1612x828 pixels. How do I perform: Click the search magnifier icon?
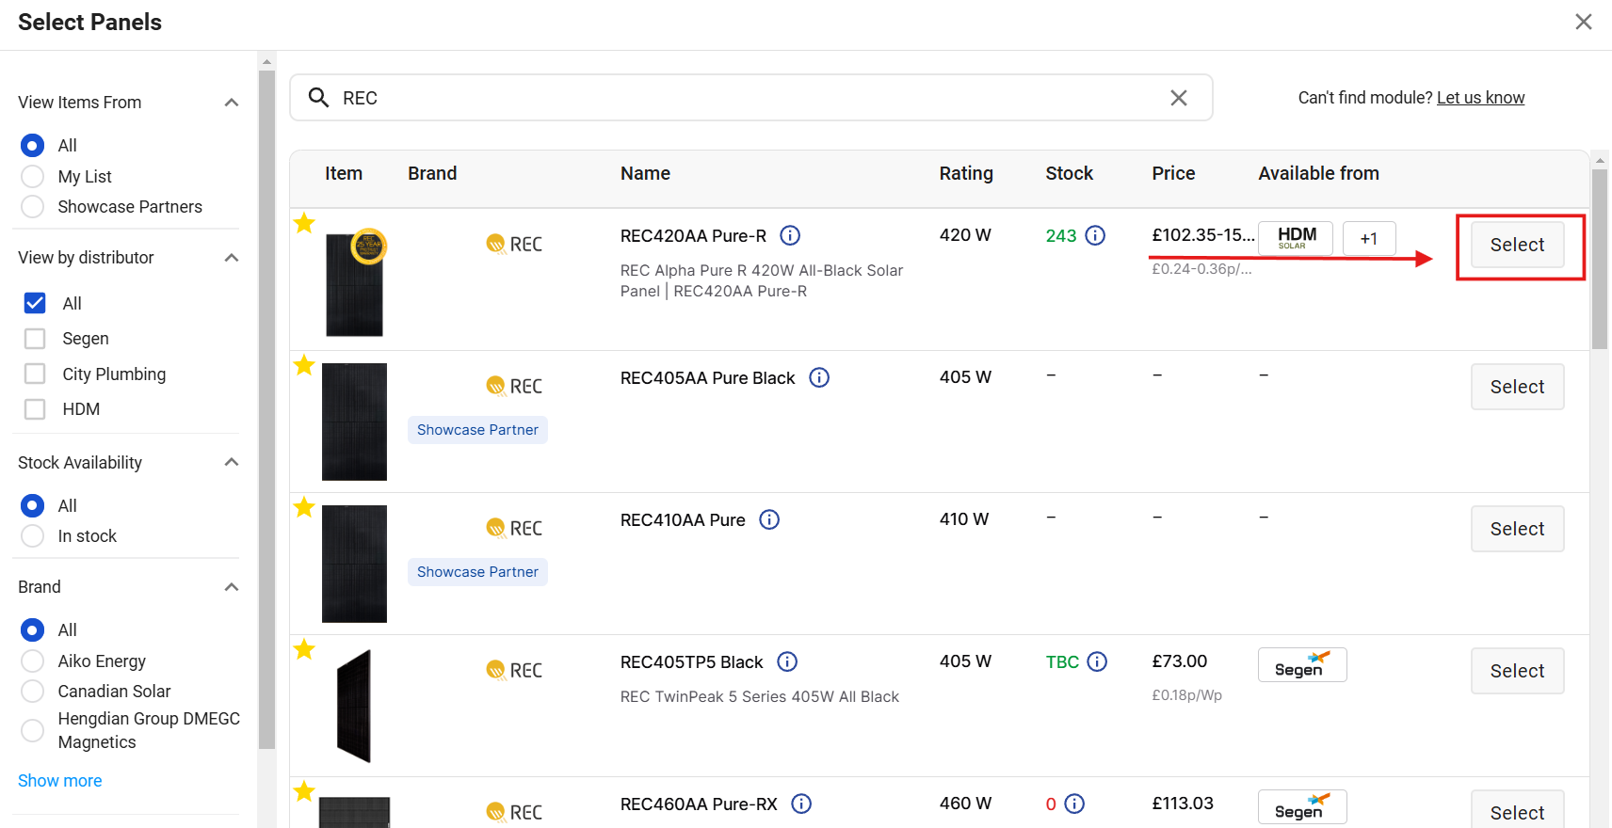coord(319,98)
